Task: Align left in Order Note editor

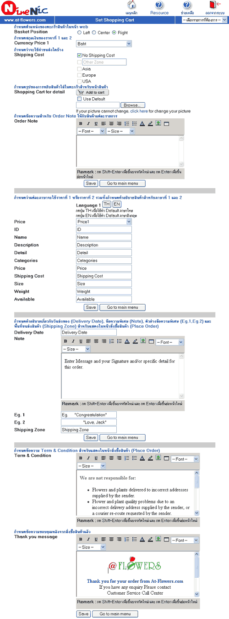Action: 104,123
